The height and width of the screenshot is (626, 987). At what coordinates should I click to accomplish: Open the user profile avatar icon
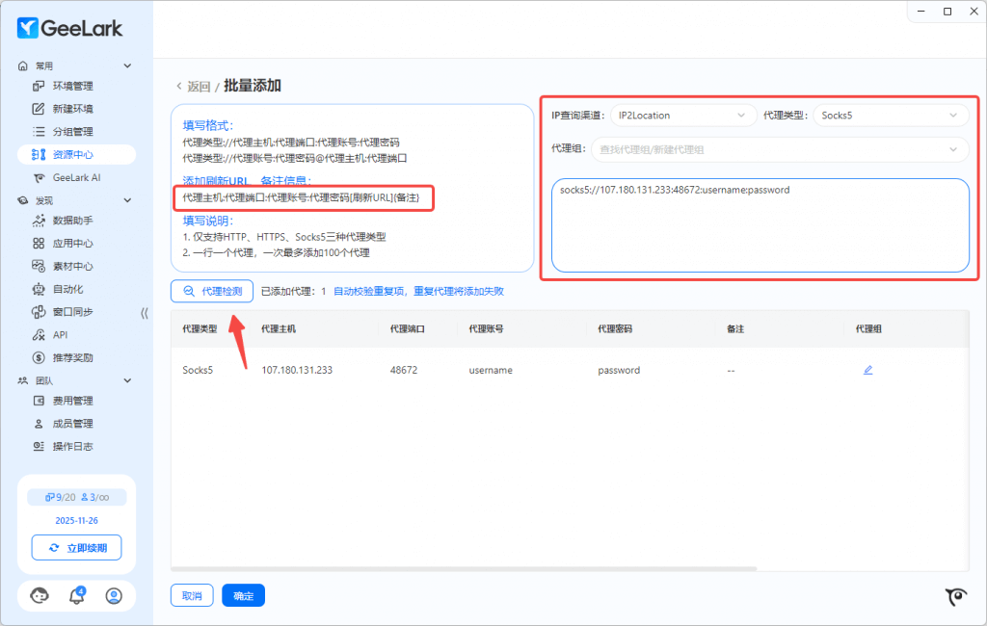[x=114, y=596]
